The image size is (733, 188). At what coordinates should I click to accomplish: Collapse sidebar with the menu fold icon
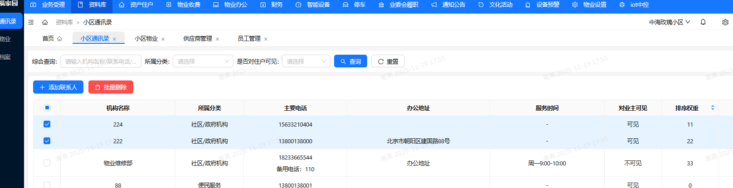31,22
